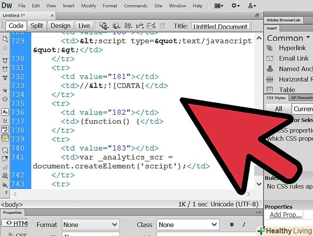
Task: Click the Remove Comment icon
Action: tap(5, 159)
